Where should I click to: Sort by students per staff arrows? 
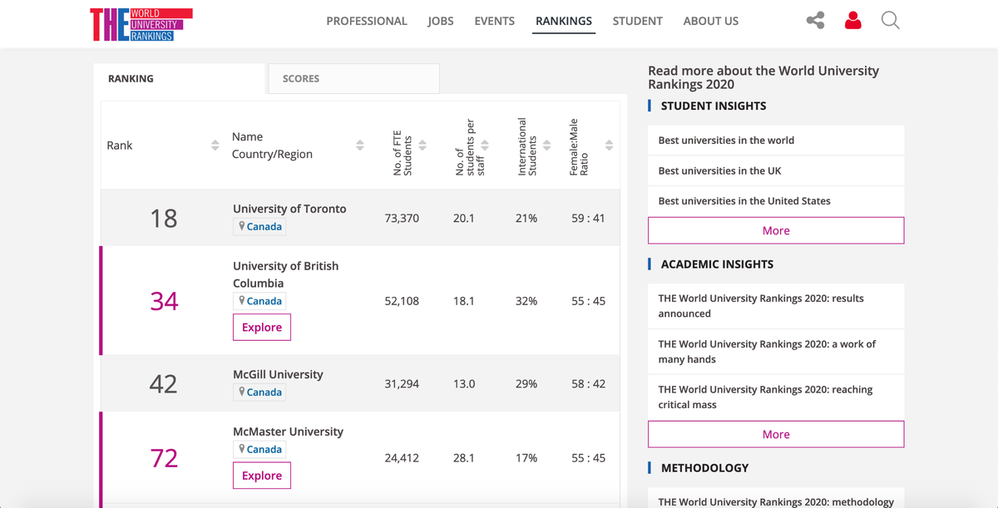click(485, 145)
